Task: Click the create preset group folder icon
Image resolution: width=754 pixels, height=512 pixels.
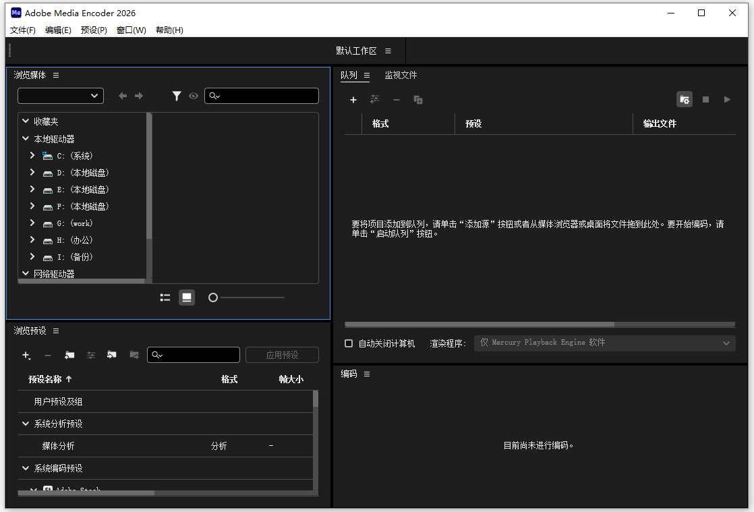Action: click(x=69, y=355)
